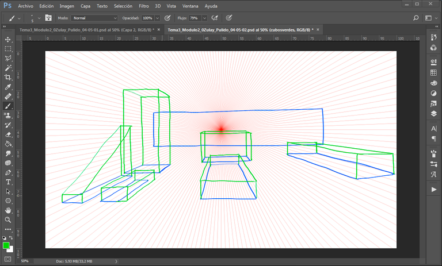Open the Ventana menu

190,6
